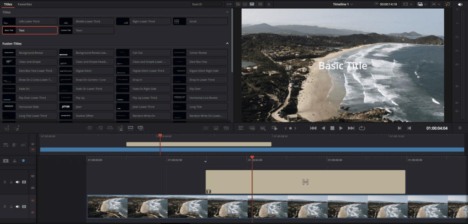The height and width of the screenshot is (224, 468).
Task: Open the three-dots options menu beside Search
Action: (x=229, y=4)
